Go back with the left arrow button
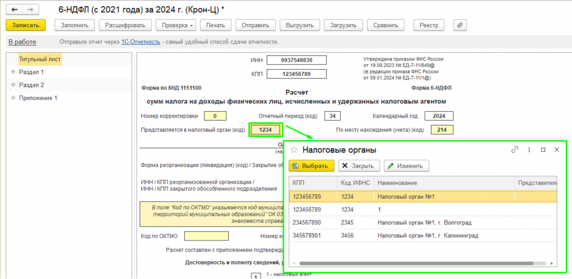 (15, 10)
